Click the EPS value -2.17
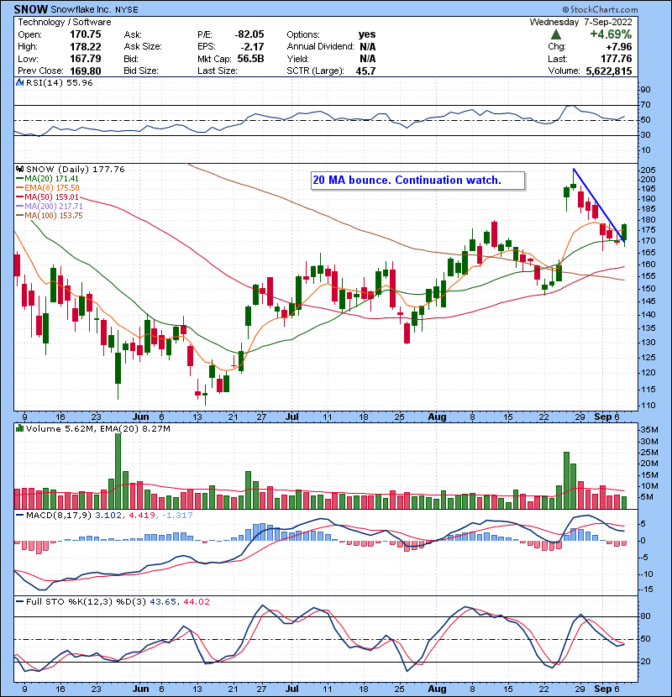The height and width of the screenshot is (697, 672). [253, 47]
